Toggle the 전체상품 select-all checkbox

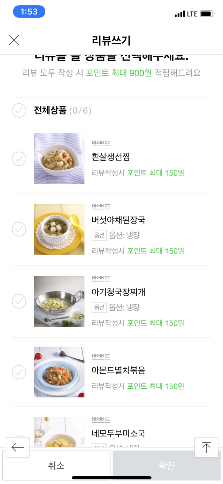[19, 111]
